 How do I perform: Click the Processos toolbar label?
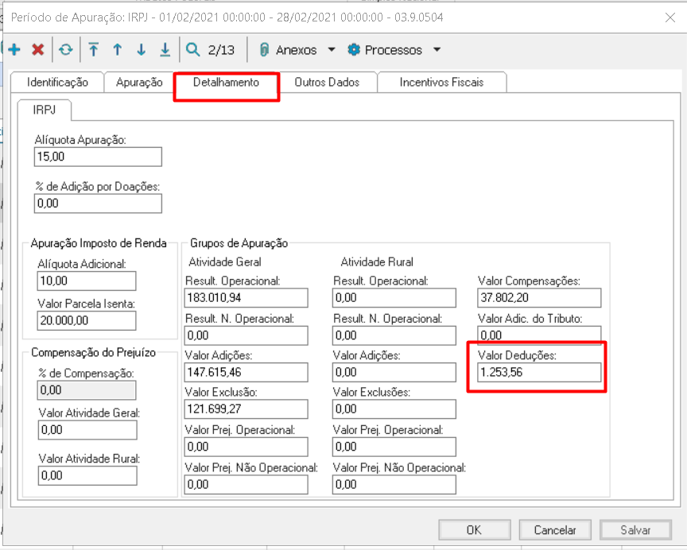pos(394,50)
